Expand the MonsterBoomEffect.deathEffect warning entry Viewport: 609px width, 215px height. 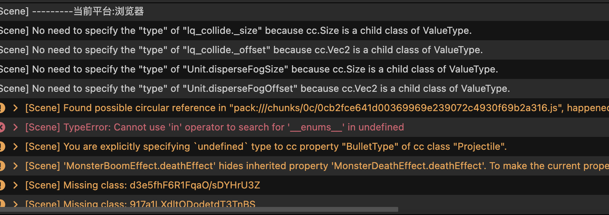16,166
